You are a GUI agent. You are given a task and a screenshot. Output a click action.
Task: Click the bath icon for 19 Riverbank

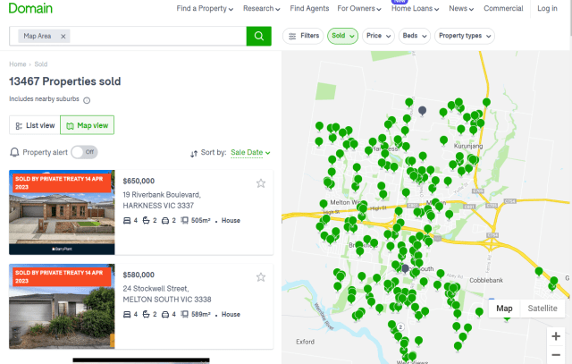146,221
